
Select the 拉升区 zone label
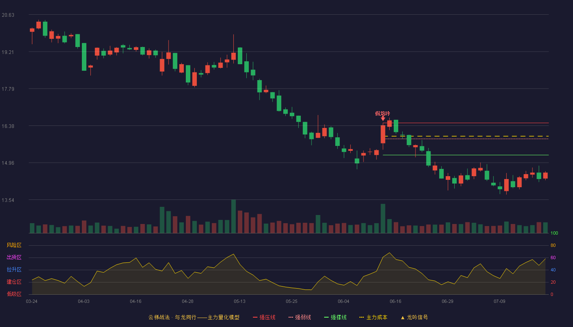(x=14, y=270)
